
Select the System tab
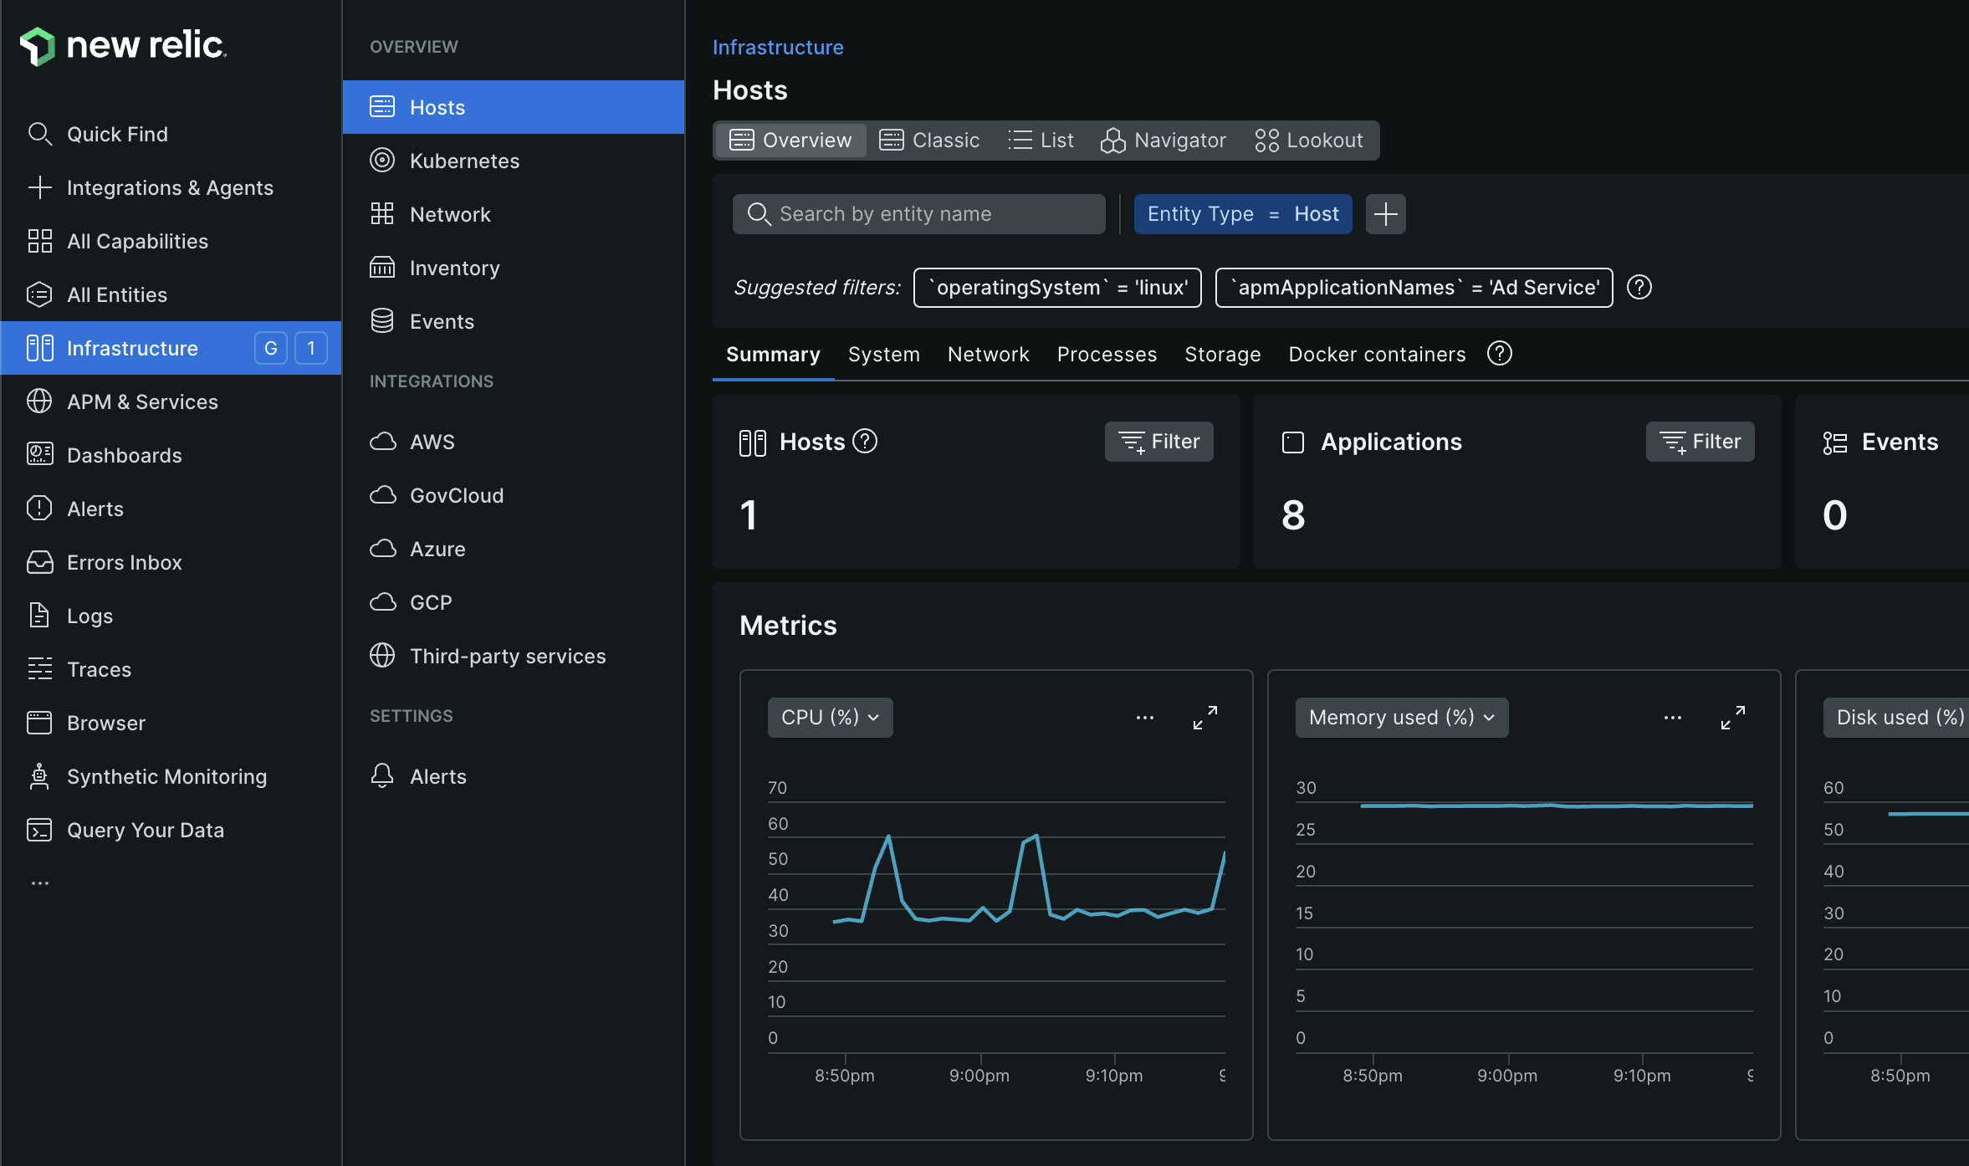[x=883, y=355]
